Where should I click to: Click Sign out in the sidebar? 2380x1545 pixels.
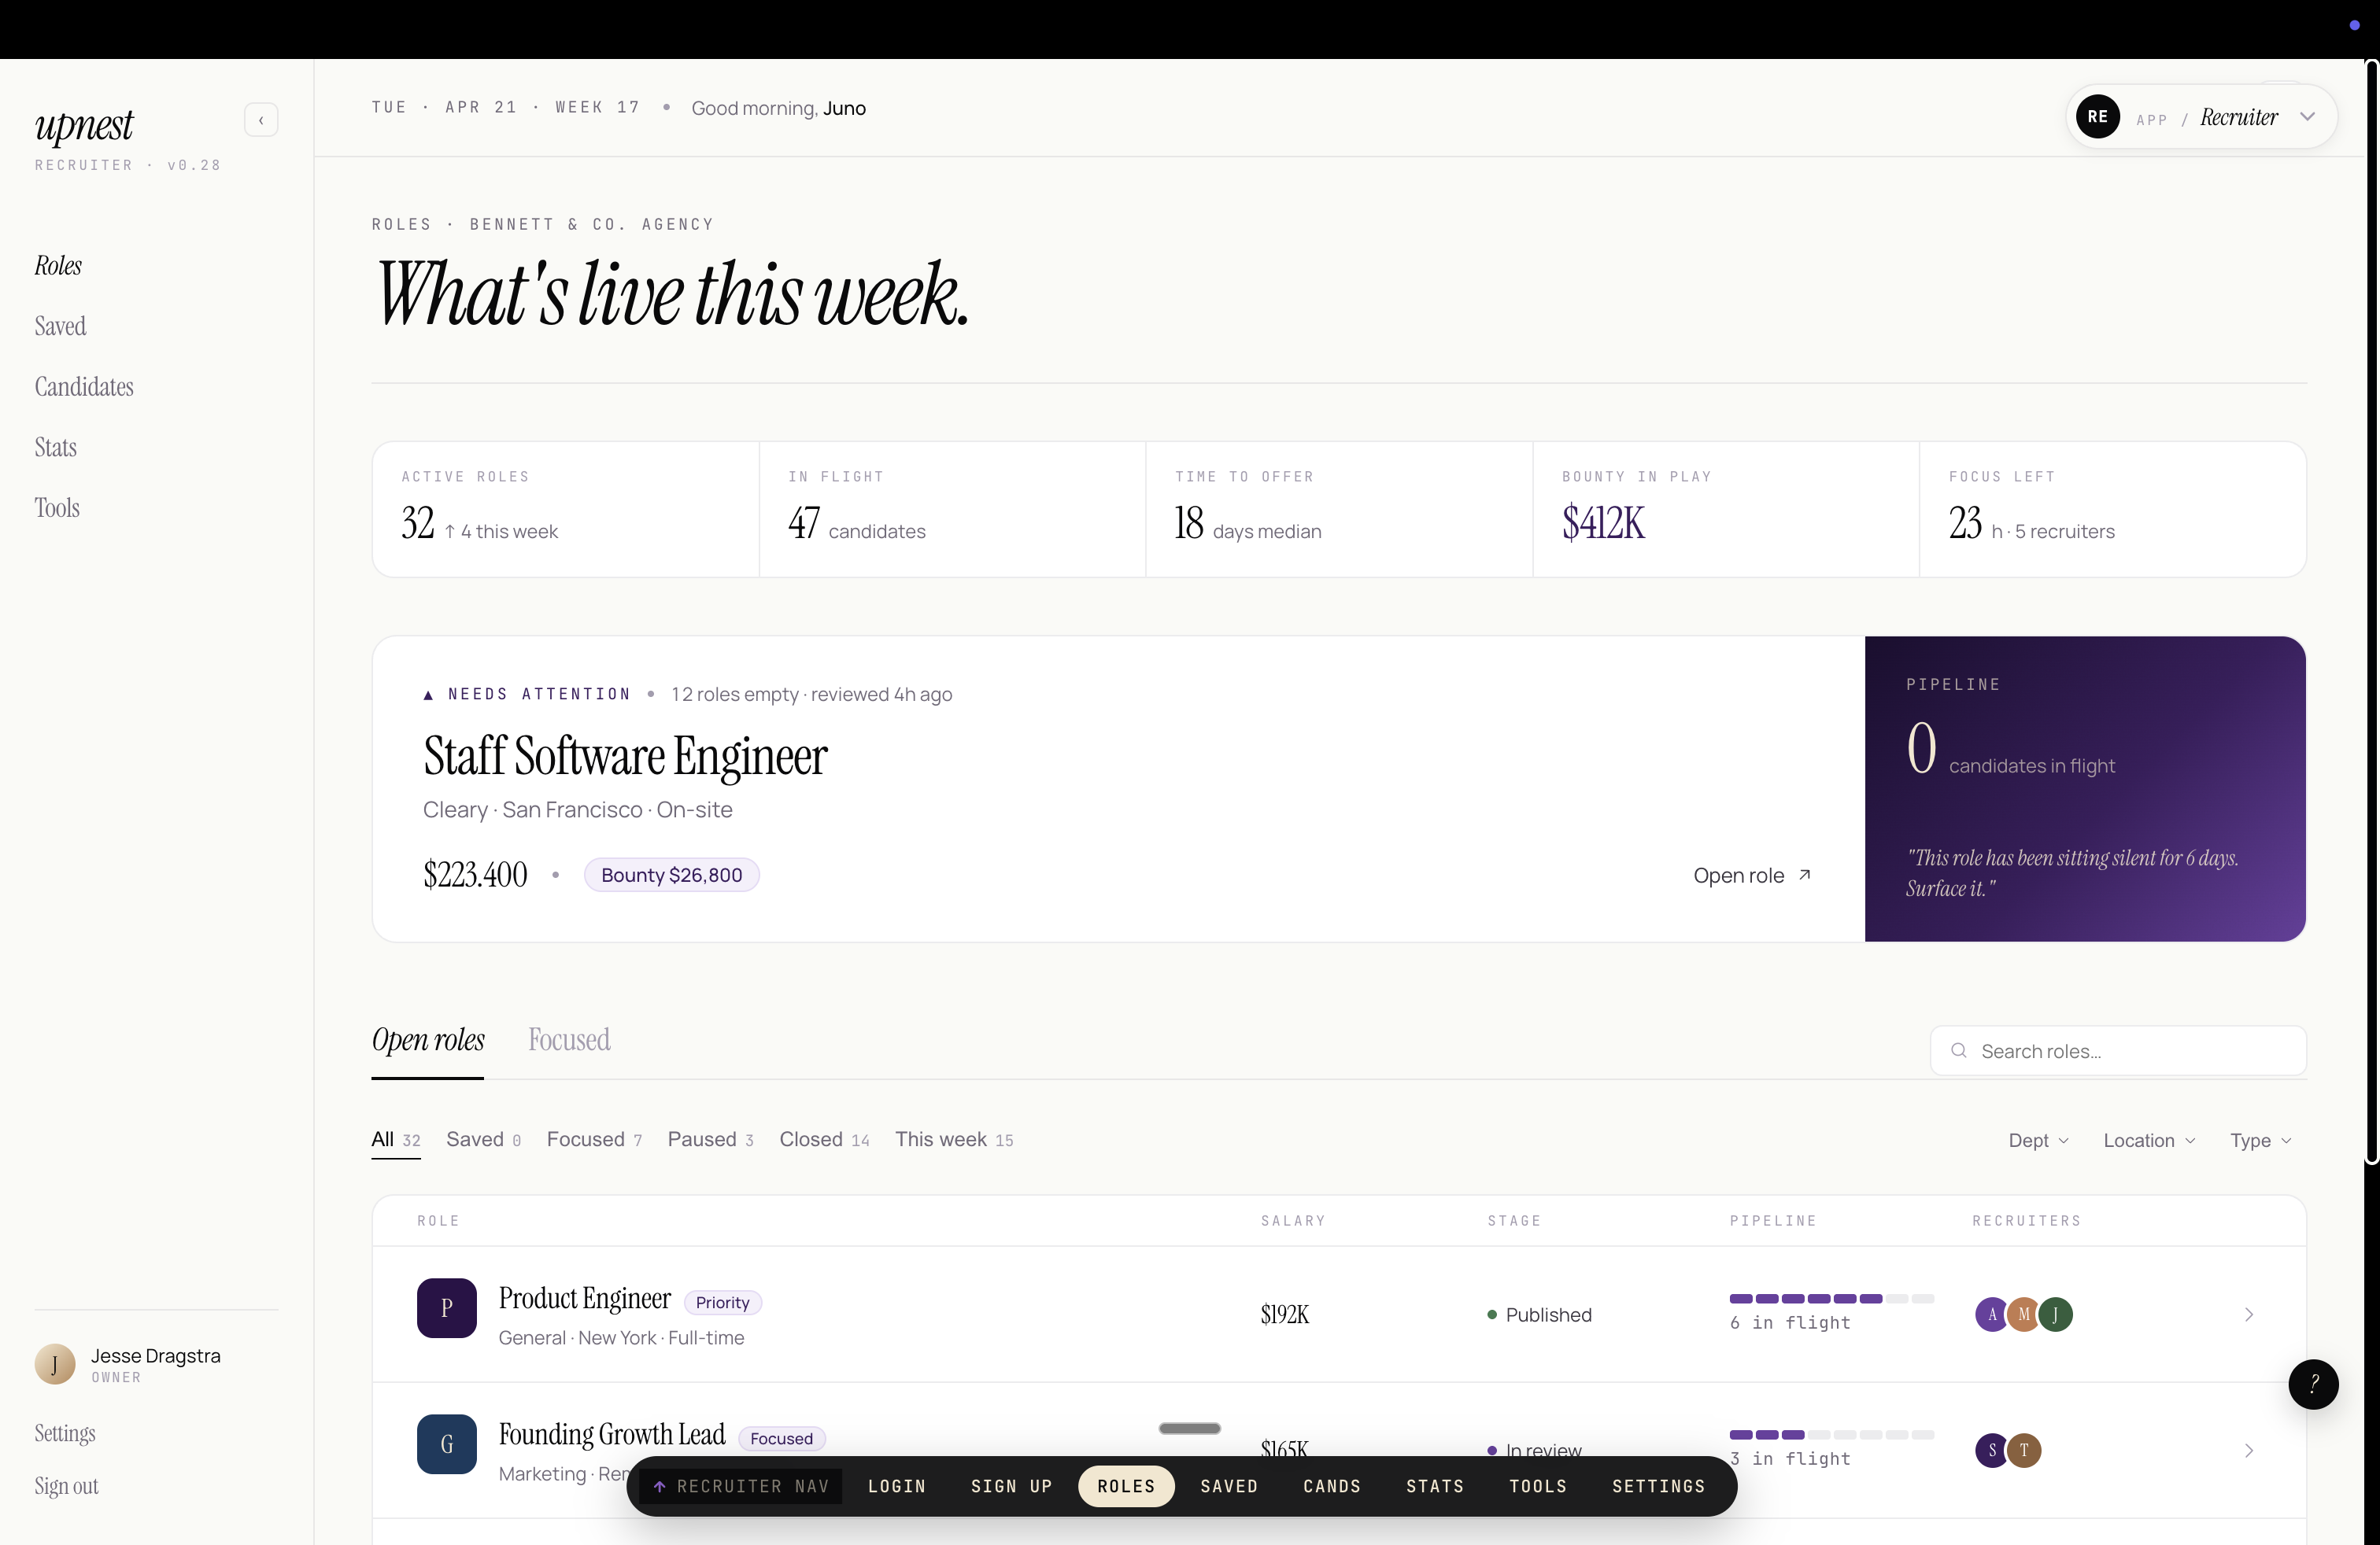tap(67, 1486)
